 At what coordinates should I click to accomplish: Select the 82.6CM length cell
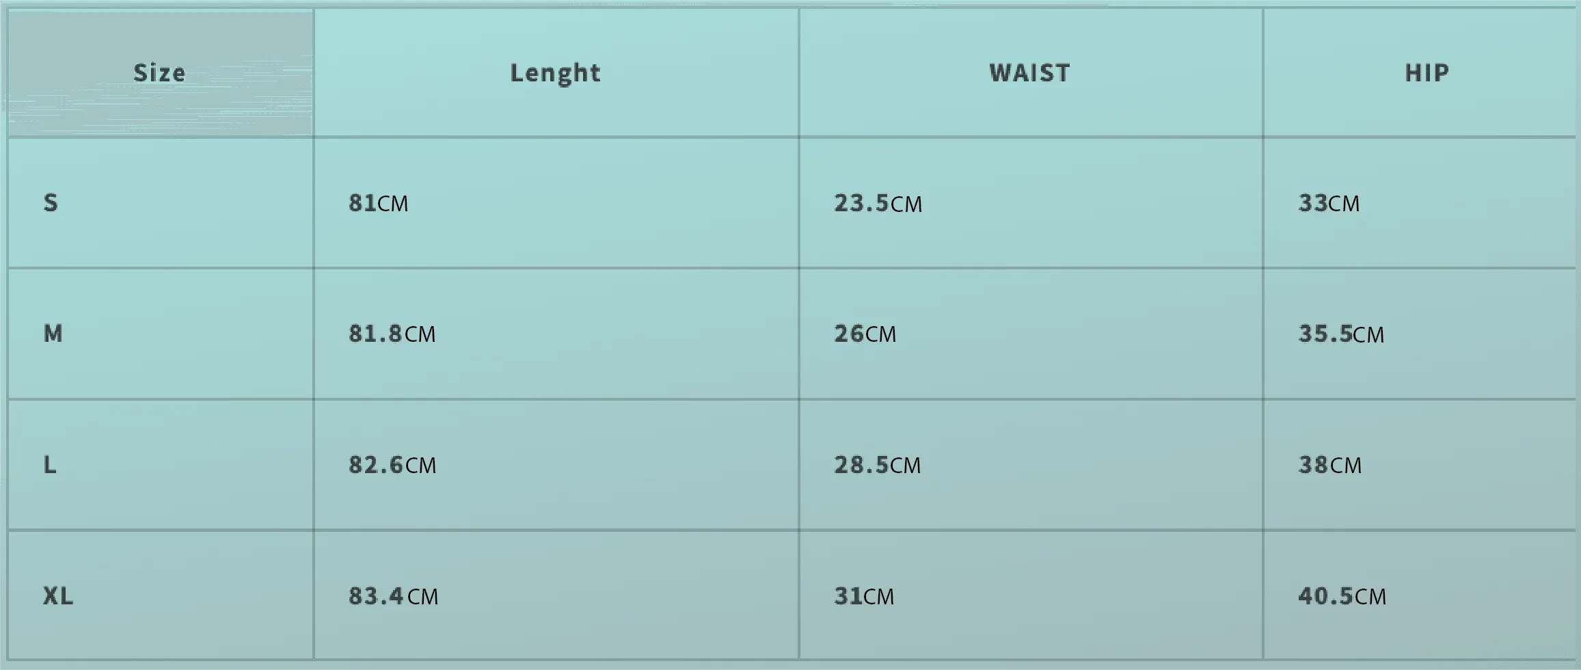coord(392,465)
